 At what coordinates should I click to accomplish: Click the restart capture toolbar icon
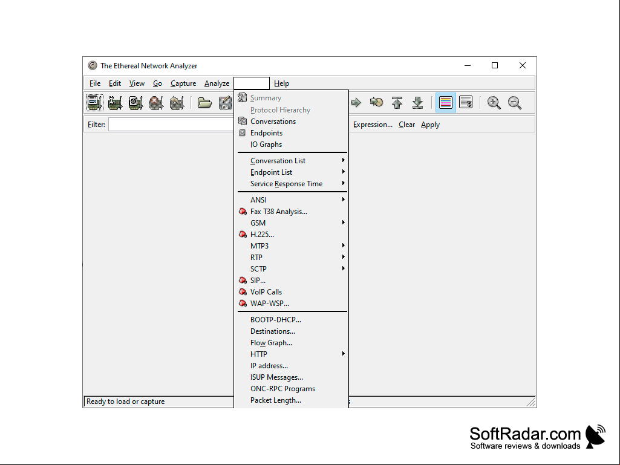tap(177, 103)
